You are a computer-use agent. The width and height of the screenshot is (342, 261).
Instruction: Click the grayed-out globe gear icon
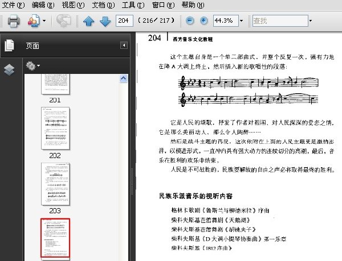63,21
